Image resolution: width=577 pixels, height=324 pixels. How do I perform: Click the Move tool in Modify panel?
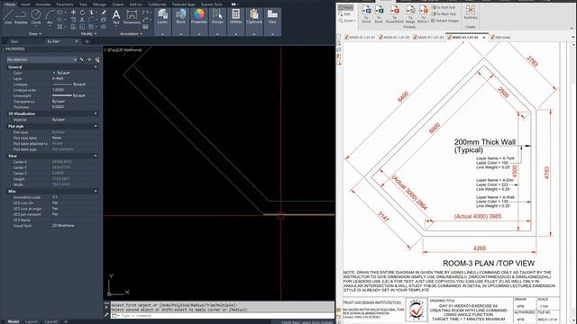pos(73,13)
